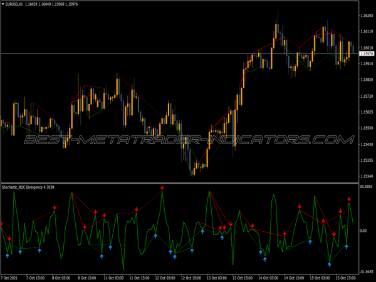The width and height of the screenshot is (376, 282).
Task: Click the 11 Oct 03:00 time label
Action: (113, 278)
